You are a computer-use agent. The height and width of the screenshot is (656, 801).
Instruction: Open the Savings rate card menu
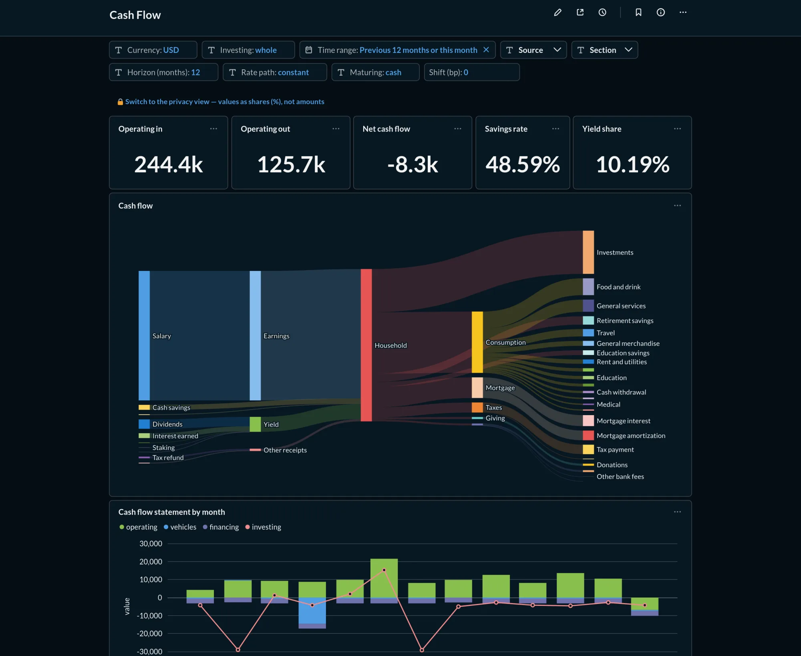[x=555, y=129]
